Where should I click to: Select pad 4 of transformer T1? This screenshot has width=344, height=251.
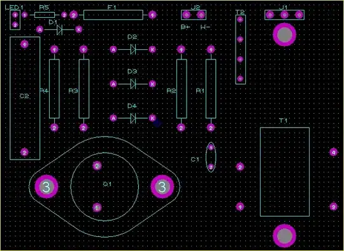click(x=334, y=152)
